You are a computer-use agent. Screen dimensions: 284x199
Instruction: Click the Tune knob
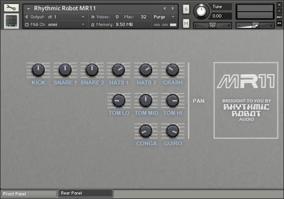pos(201,11)
